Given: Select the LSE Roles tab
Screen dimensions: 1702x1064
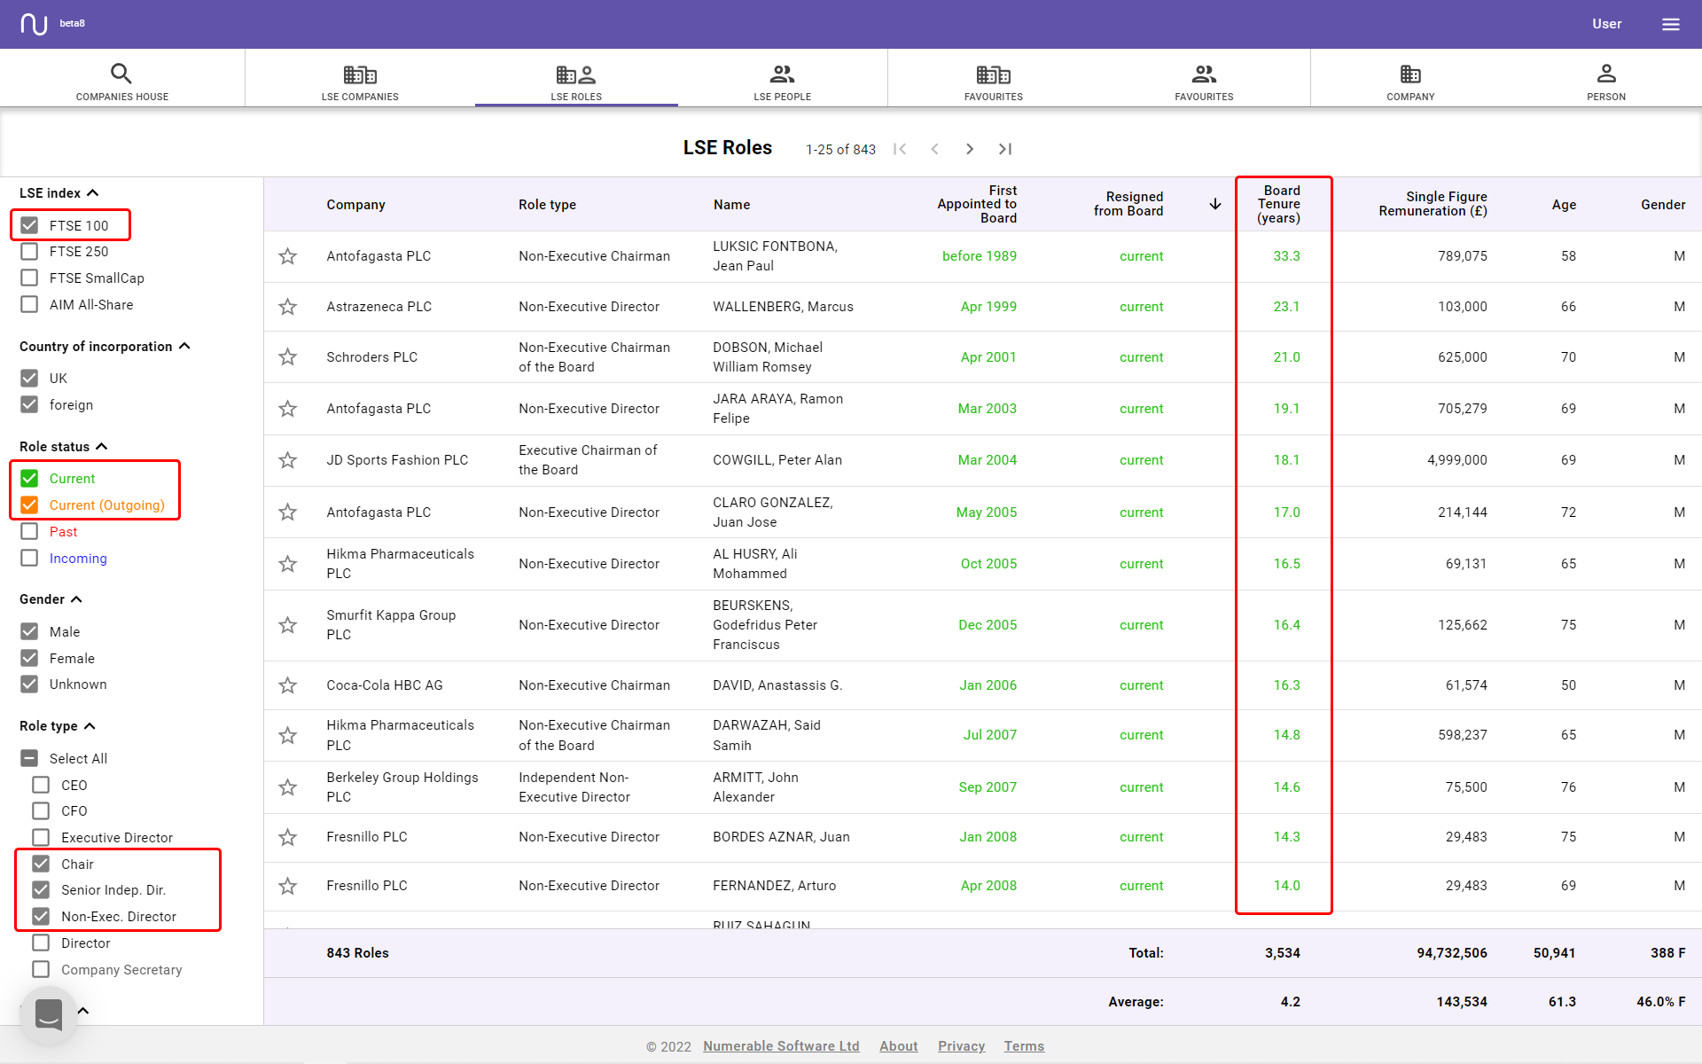Looking at the screenshot, I should pos(576,80).
